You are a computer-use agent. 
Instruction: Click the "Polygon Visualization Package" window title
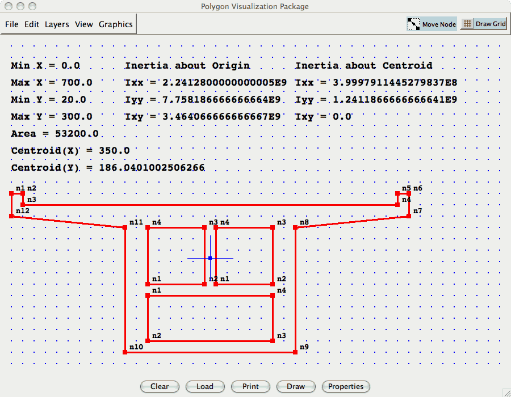point(255,6)
